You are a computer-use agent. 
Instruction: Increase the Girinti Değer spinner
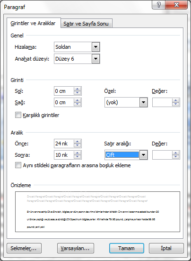point(176,100)
